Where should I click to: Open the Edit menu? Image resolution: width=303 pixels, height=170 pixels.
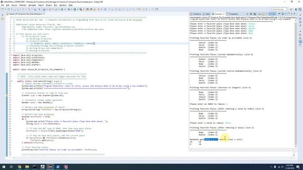(x=8, y=5)
